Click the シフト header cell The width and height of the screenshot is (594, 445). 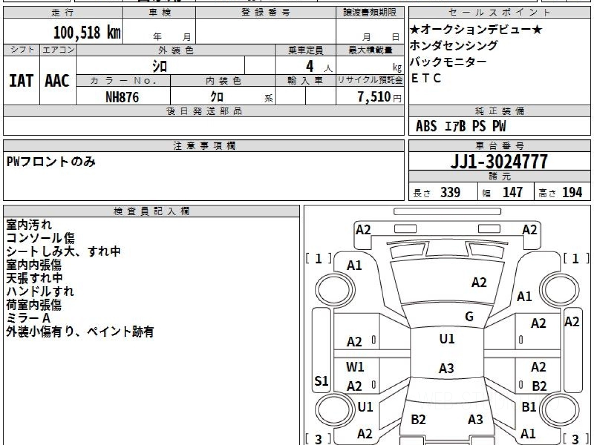point(21,50)
